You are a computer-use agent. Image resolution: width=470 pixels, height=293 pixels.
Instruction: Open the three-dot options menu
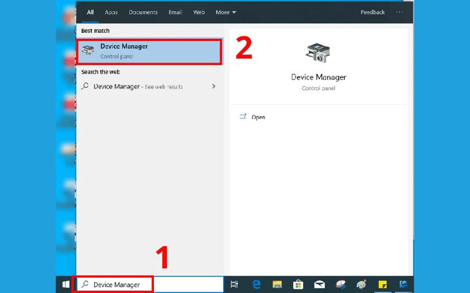click(400, 12)
